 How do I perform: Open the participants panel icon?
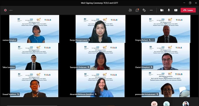tap(130, 10)
